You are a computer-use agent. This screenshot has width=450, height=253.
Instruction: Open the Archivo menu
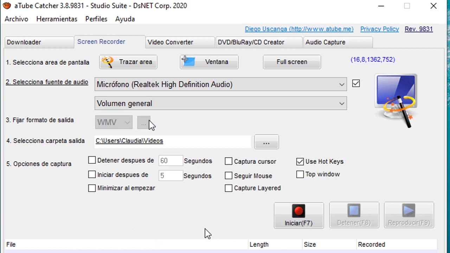[x=16, y=19]
